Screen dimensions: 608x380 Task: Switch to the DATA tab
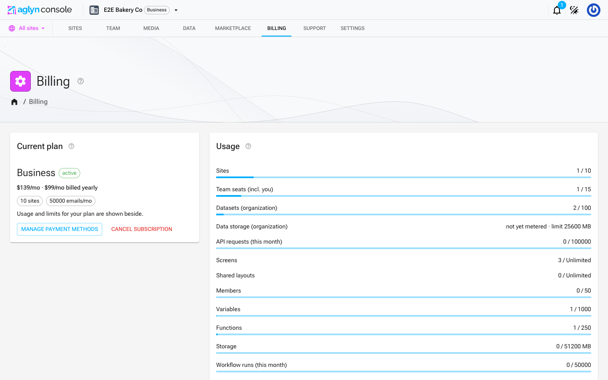point(189,28)
